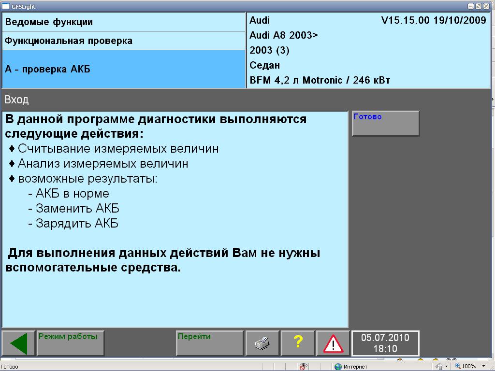
Task: Expand the security lock dropdown arrow
Action: pos(446,367)
